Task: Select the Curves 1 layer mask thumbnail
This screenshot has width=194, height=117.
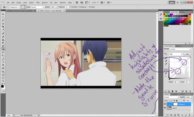Action: [x=176, y=104]
